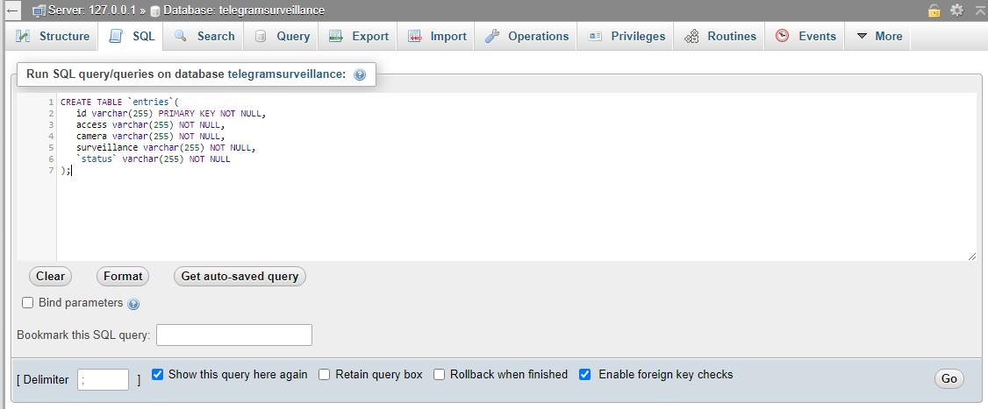Open the Privileges tab
Screen dimensions: 988x409
626,36
